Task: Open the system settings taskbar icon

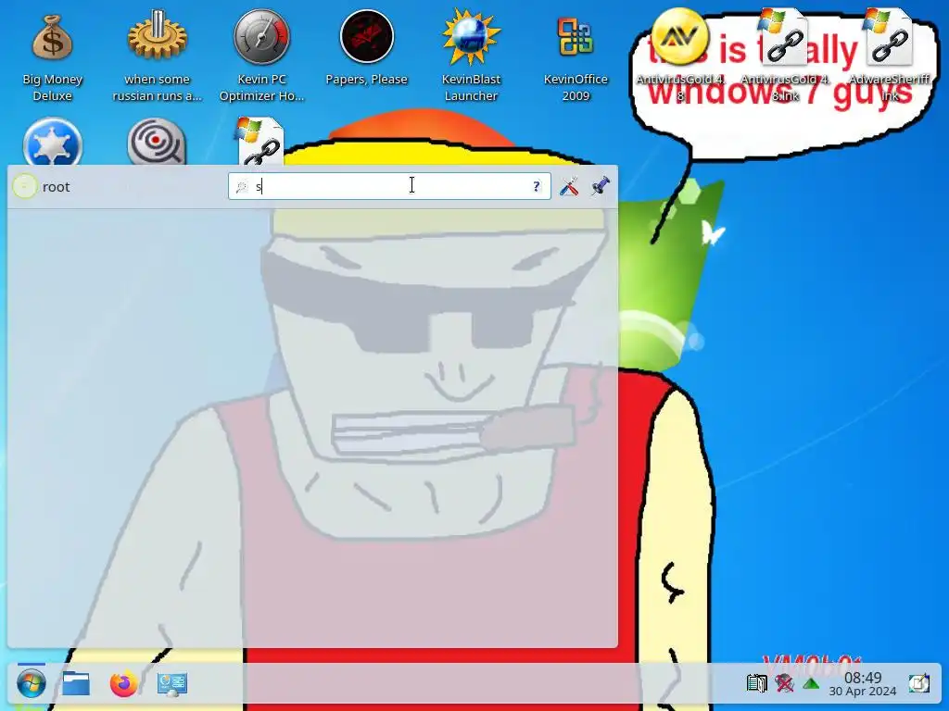Action: click(171, 684)
